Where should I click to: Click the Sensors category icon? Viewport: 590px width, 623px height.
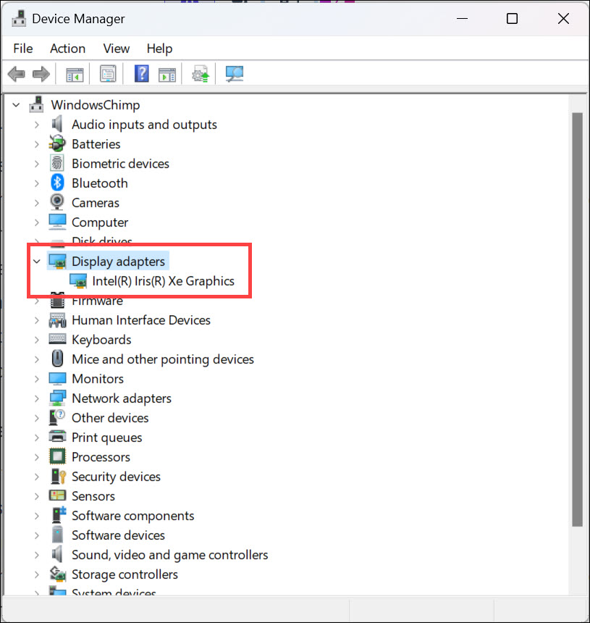(57, 495)
